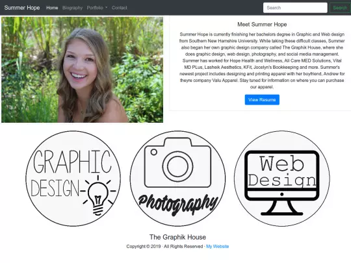This screenshot has height=263, width=351.
Task: Click the green Search button
Action: [x=340, y=8]
